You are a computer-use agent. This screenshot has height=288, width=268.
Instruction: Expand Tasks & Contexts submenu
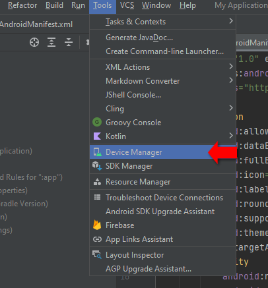[x=162, y=22]
